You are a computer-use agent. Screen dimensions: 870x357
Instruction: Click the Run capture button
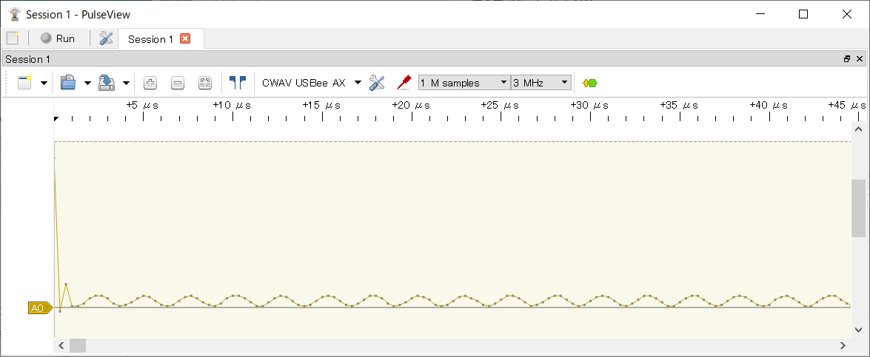(x=58, y=38)
